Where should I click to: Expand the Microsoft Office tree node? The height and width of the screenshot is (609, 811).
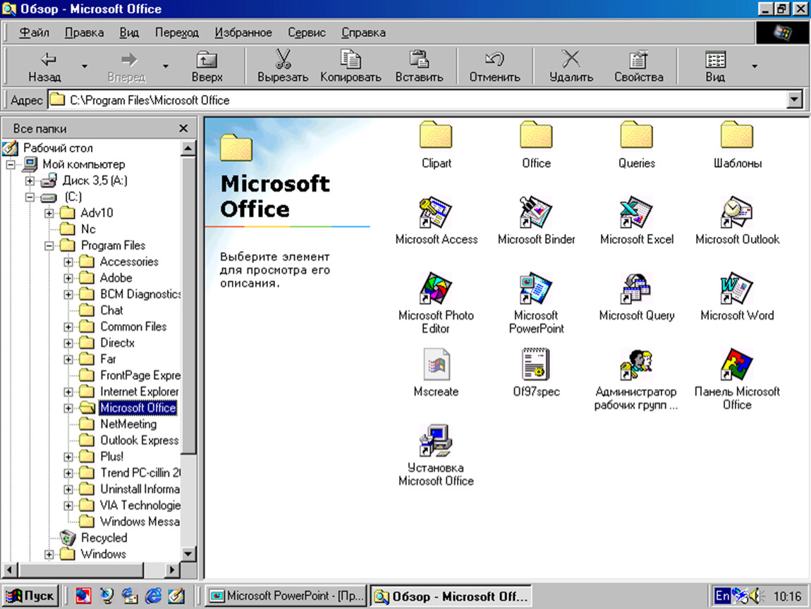coord(68,408)
